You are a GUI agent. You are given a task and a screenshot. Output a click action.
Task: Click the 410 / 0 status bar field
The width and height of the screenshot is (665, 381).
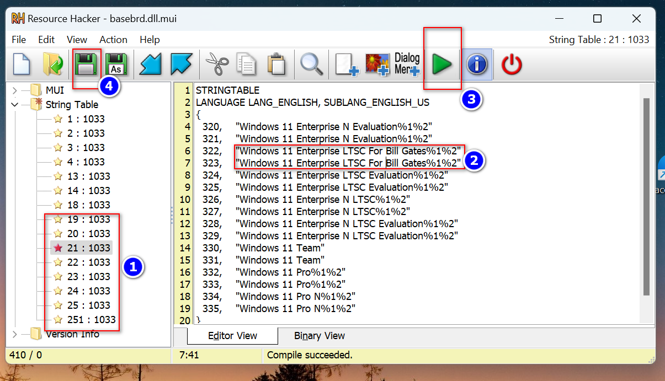tap(25, 355)
